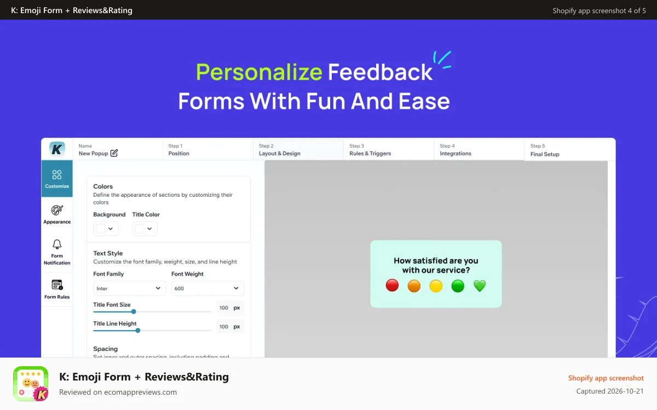Expand the Font Family Inter dropdown

pyautogui.click(x=130, y=288)
